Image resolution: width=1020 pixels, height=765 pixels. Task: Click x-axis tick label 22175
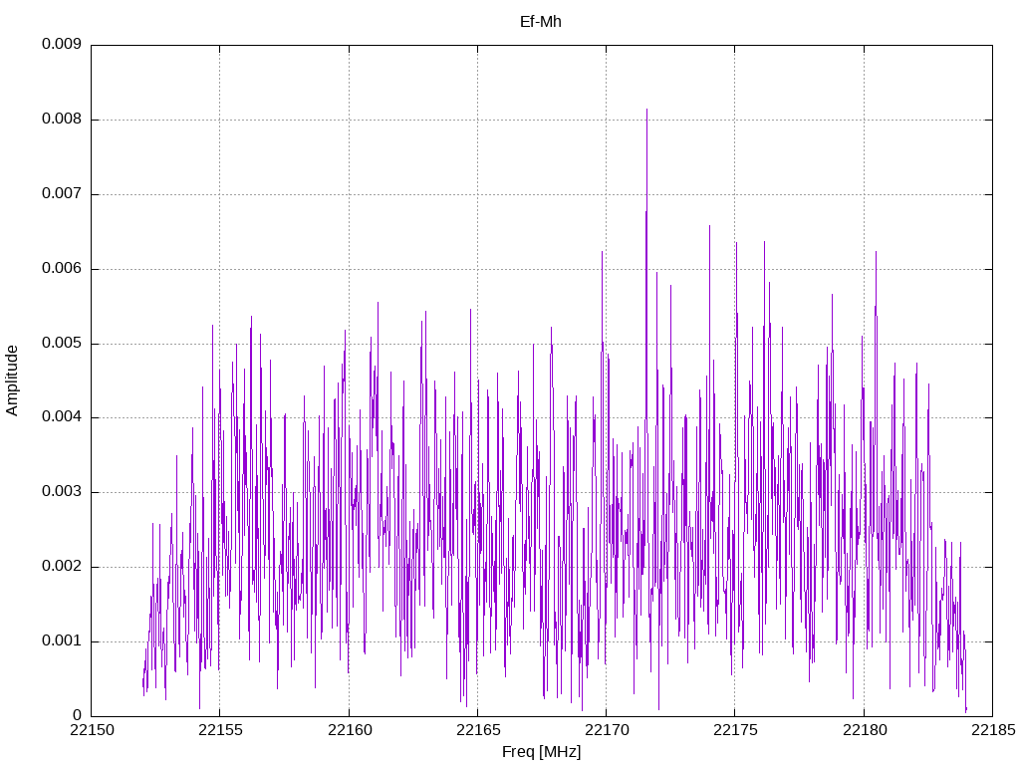point(735,730)
